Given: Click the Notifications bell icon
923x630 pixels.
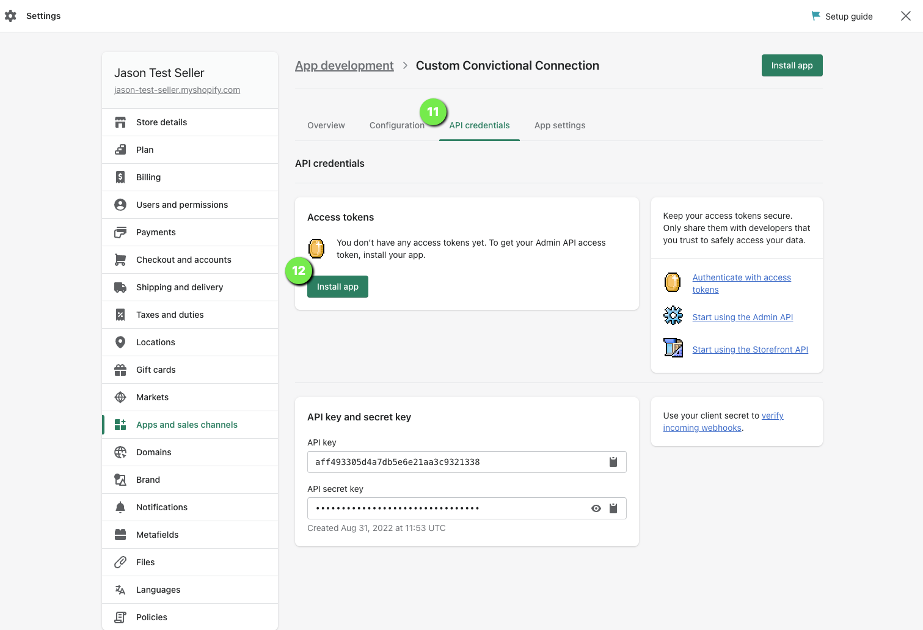Looking at the screenshot, I should tap(120, 507).
